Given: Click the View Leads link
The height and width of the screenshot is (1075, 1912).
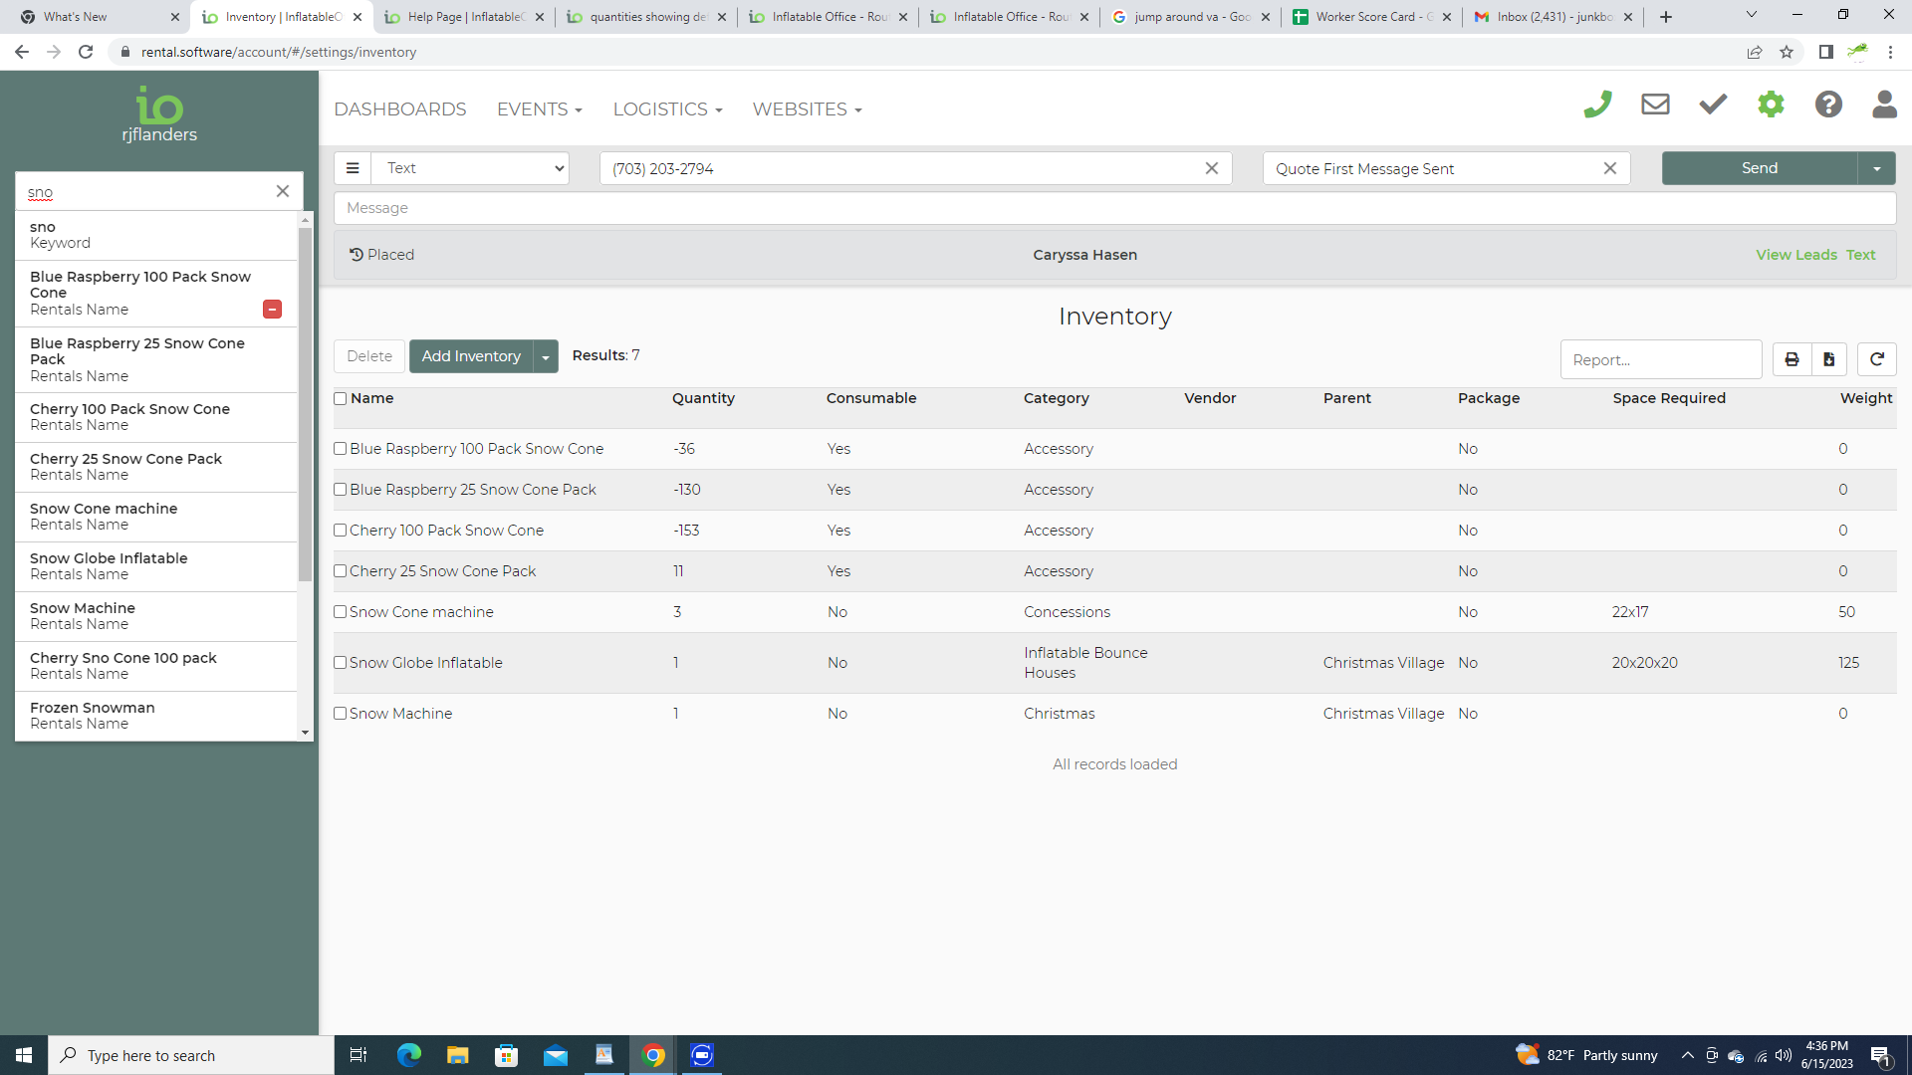Looking at the screenshot, I should tap(1795, 255).
